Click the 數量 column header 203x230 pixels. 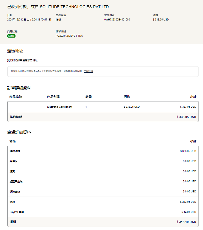coord(88,97)
